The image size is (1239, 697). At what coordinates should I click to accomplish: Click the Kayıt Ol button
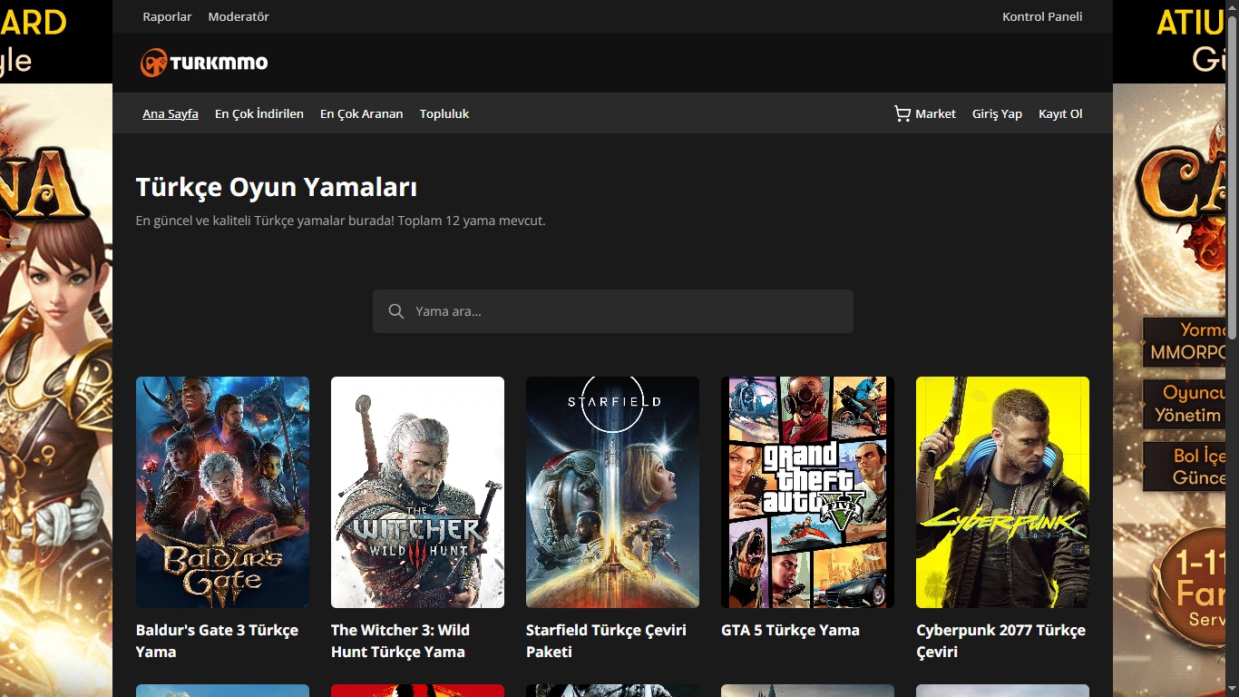pyautogui.click(x=1060, y=113)
